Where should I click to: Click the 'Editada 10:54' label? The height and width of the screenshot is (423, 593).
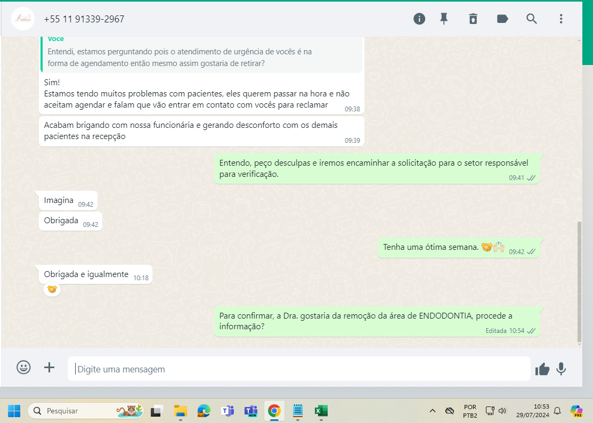[x=505, y=331]
